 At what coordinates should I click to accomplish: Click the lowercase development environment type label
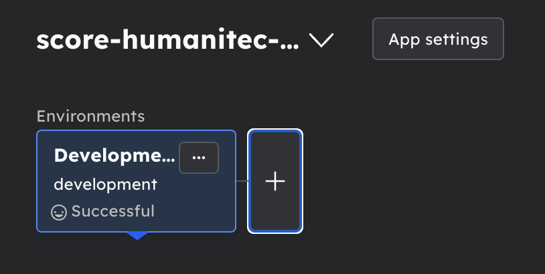point(105,184)
